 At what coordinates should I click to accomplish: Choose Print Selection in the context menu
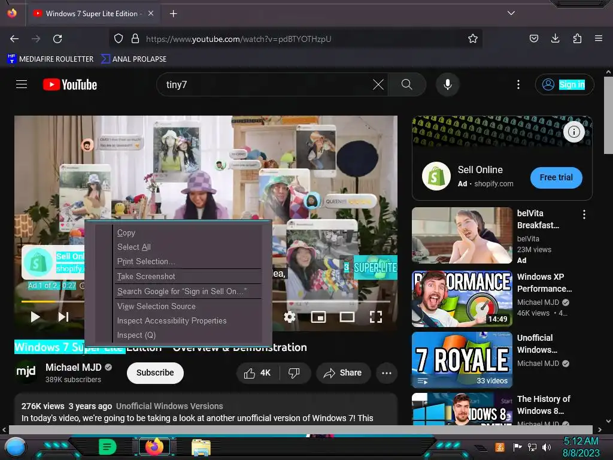click(x=189, y=261)
